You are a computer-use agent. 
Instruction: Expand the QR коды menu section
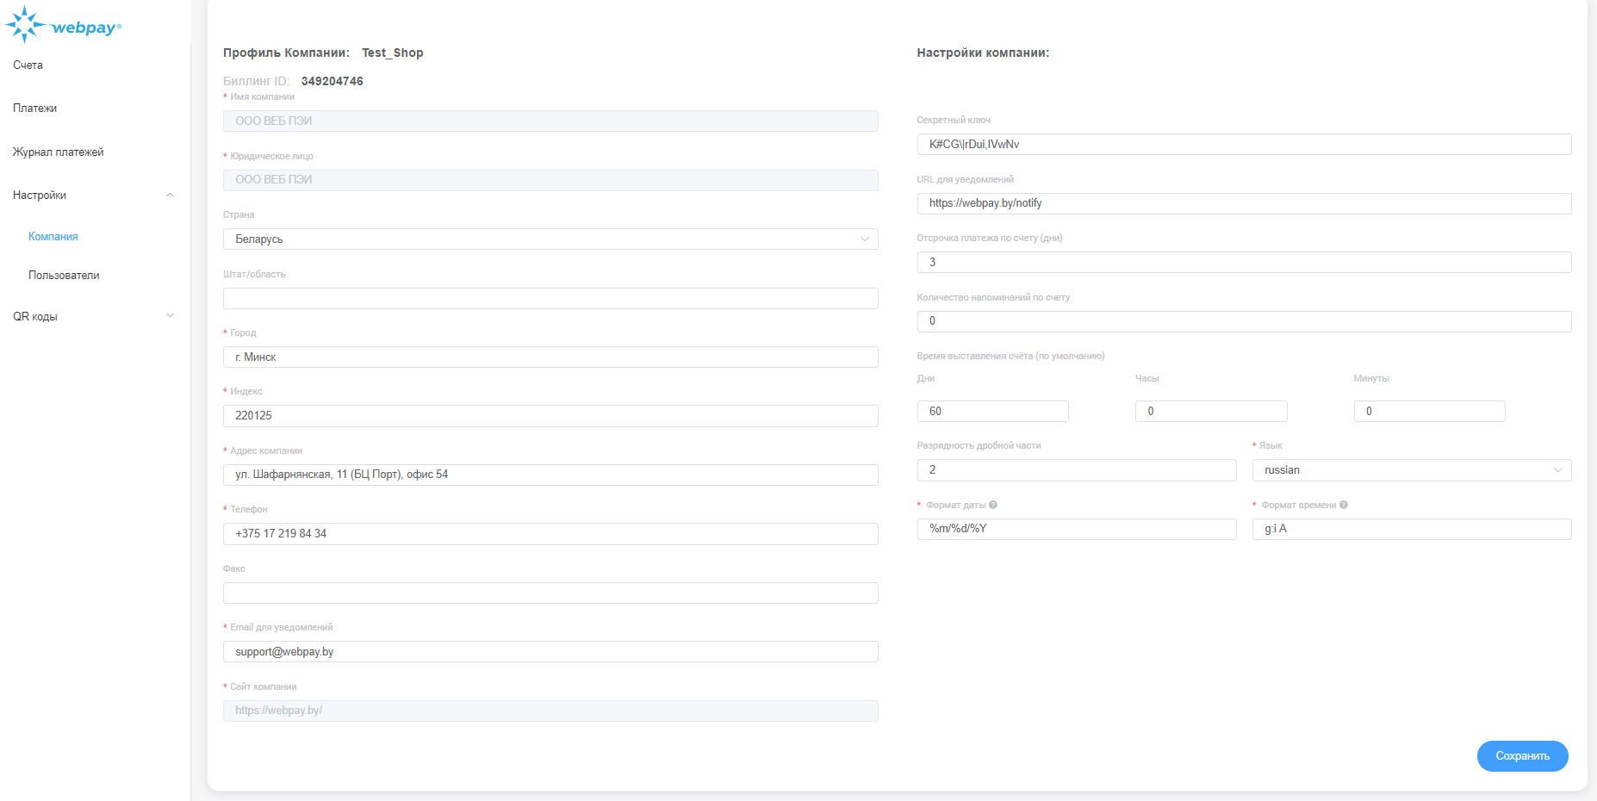point(170,316)
